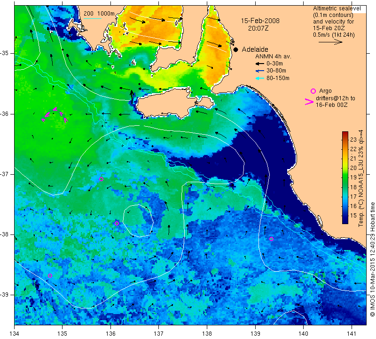The height and width of the screenshot is (339, 376).
Task: Click the temperature color bar at 23 degrees
Action: point(345,139)
